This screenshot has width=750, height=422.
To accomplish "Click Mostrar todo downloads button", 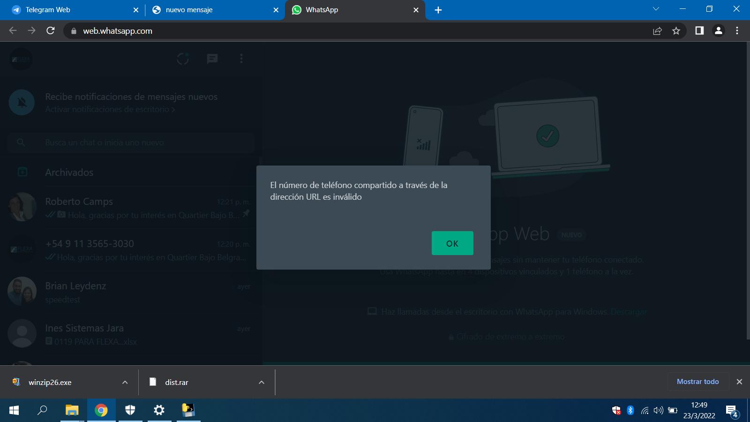I will [698, 382].
